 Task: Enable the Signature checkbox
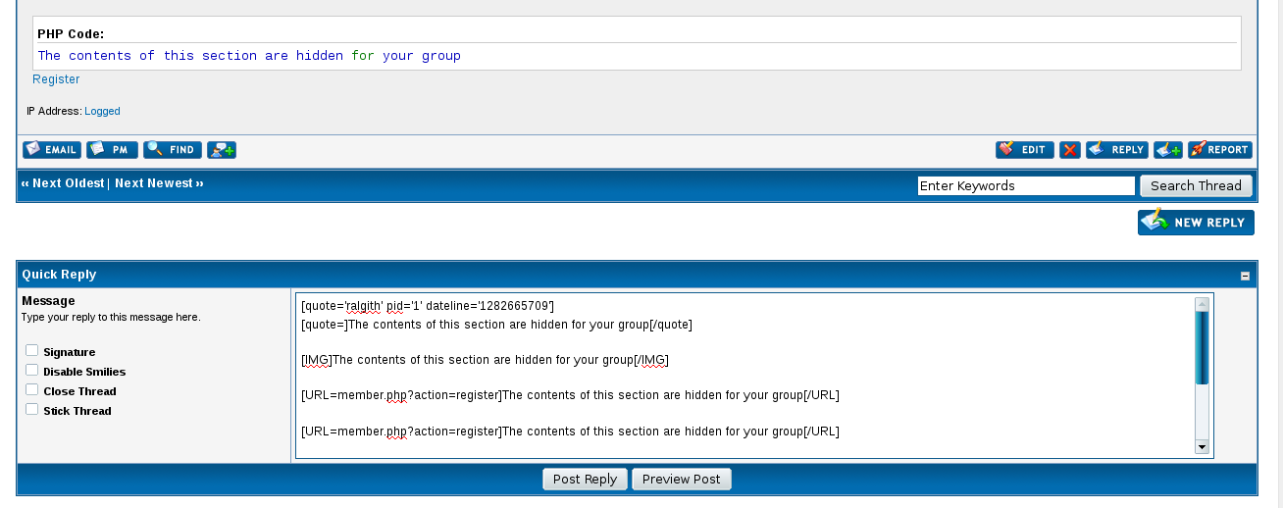click(x=32, y=351)
